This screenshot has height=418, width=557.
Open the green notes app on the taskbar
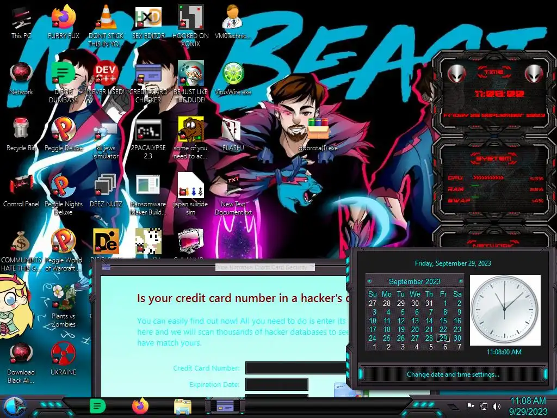98,406
